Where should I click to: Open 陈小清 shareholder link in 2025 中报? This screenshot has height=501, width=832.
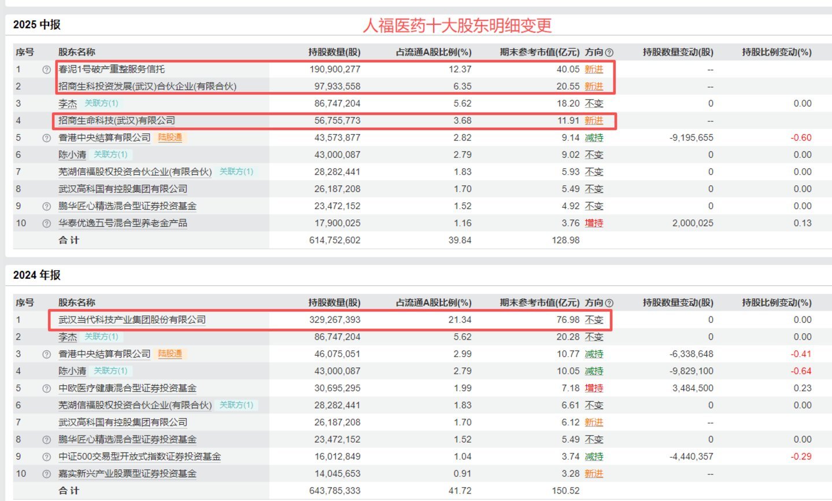point(72,154)
